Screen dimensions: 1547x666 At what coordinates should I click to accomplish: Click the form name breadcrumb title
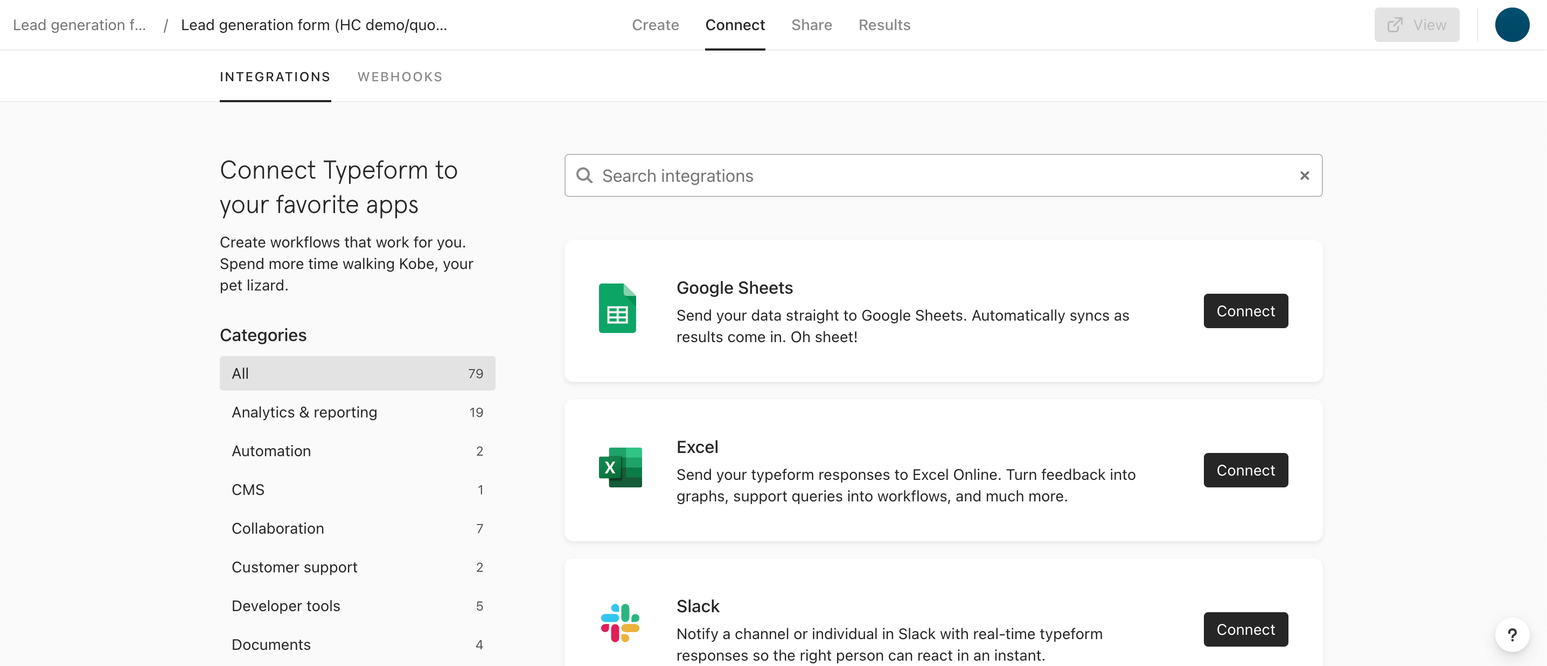pos(313,25)
